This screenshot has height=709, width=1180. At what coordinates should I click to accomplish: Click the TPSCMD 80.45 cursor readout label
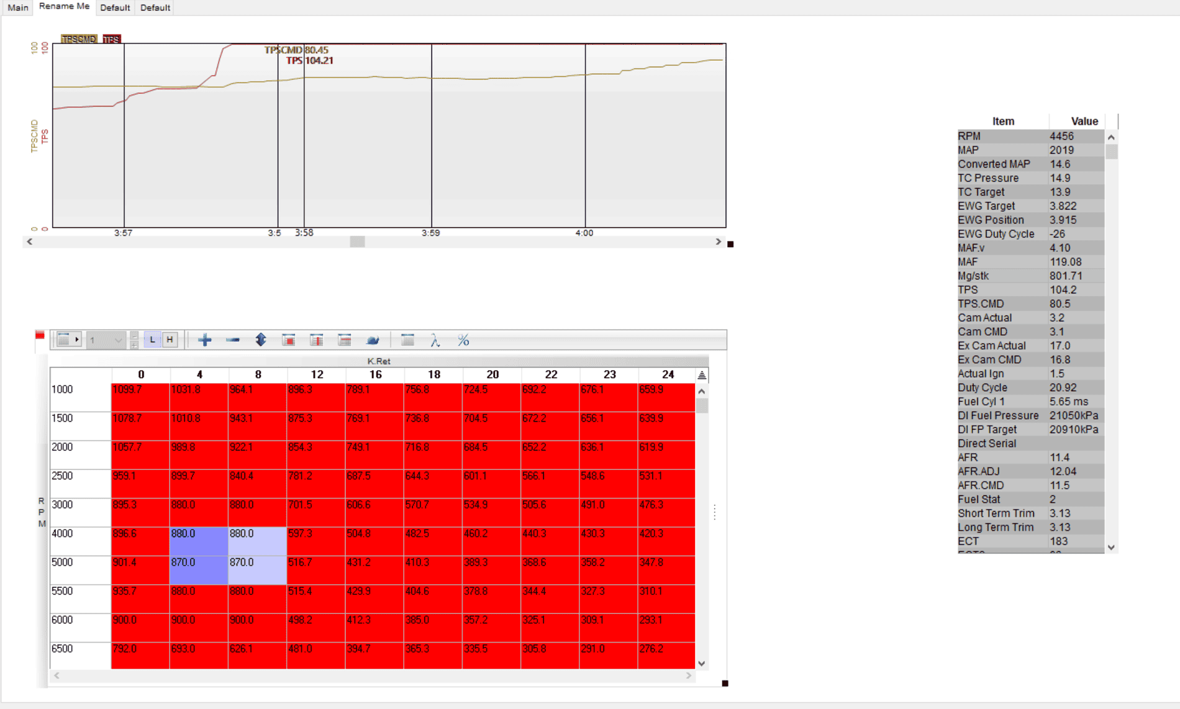coord(296,50)
